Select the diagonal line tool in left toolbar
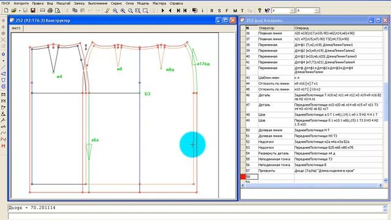This screenshot has width=391, height=220. [3, 67]
